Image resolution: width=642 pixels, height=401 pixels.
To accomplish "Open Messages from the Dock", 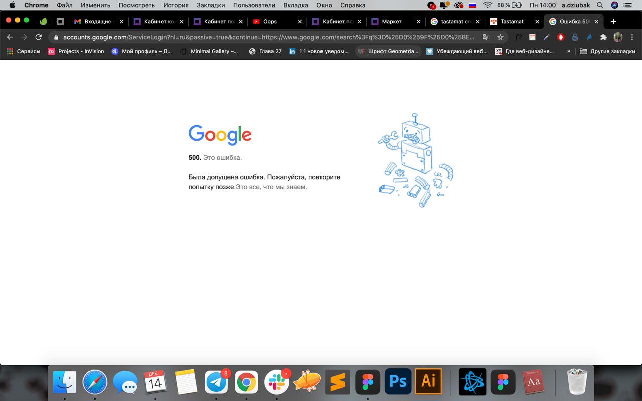I will tap(125, 383).
